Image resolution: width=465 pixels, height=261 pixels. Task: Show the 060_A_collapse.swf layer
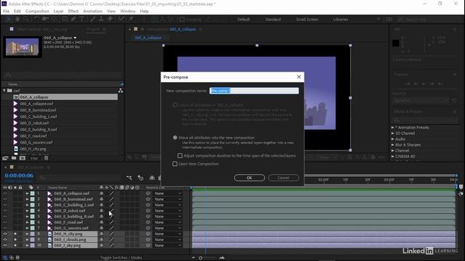pos(5,194)
